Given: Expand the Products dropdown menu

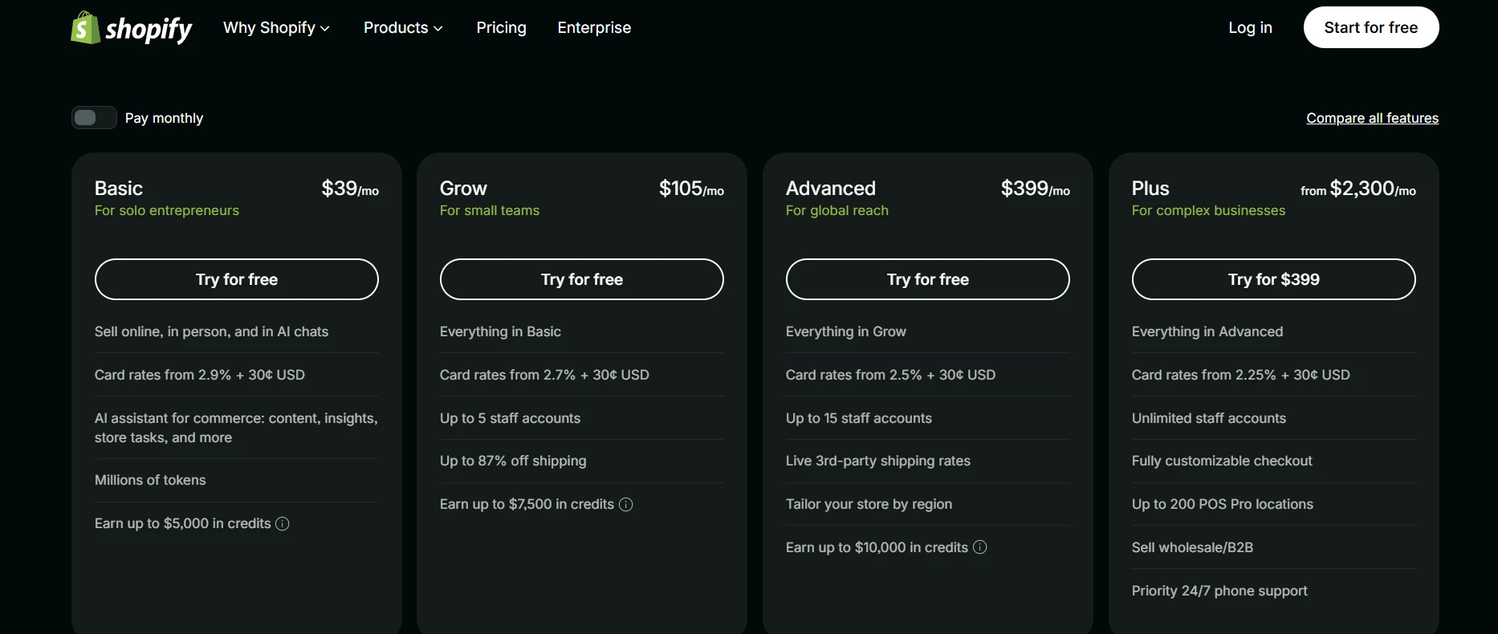Looking at the screenshot, I should click(x=403, y=28).
